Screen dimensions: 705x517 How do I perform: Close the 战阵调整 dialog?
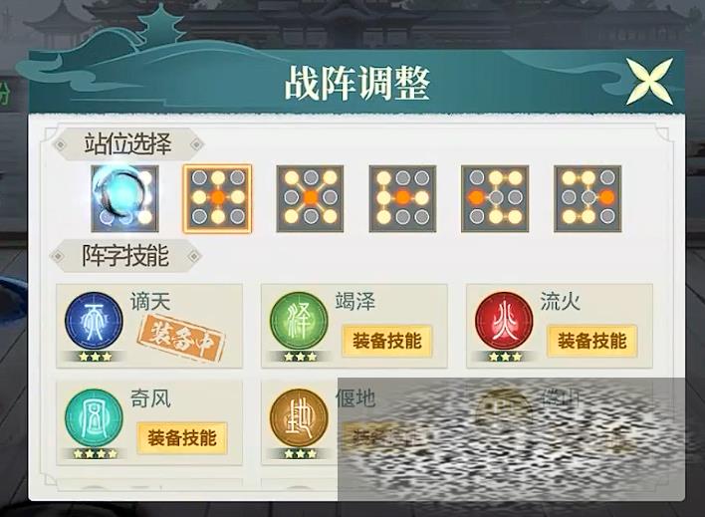tap(650, 82)
